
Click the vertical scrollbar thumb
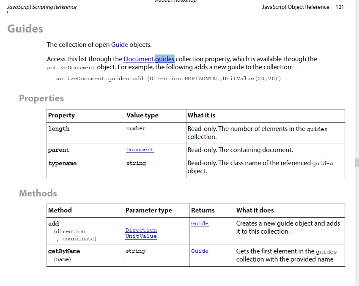pyautogui.click(x=357, y=163)
